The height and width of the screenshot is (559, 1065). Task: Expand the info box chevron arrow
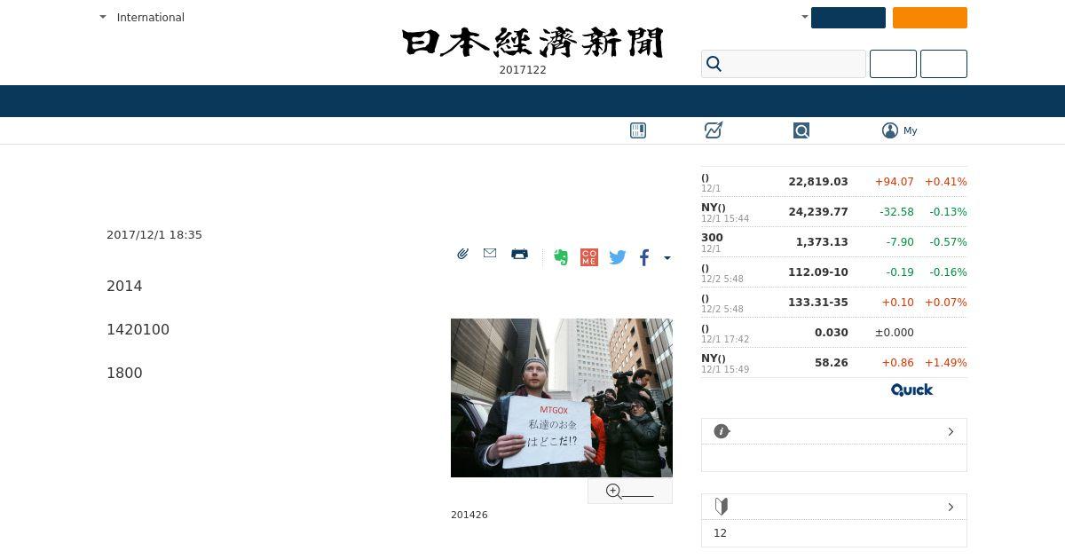951,431
